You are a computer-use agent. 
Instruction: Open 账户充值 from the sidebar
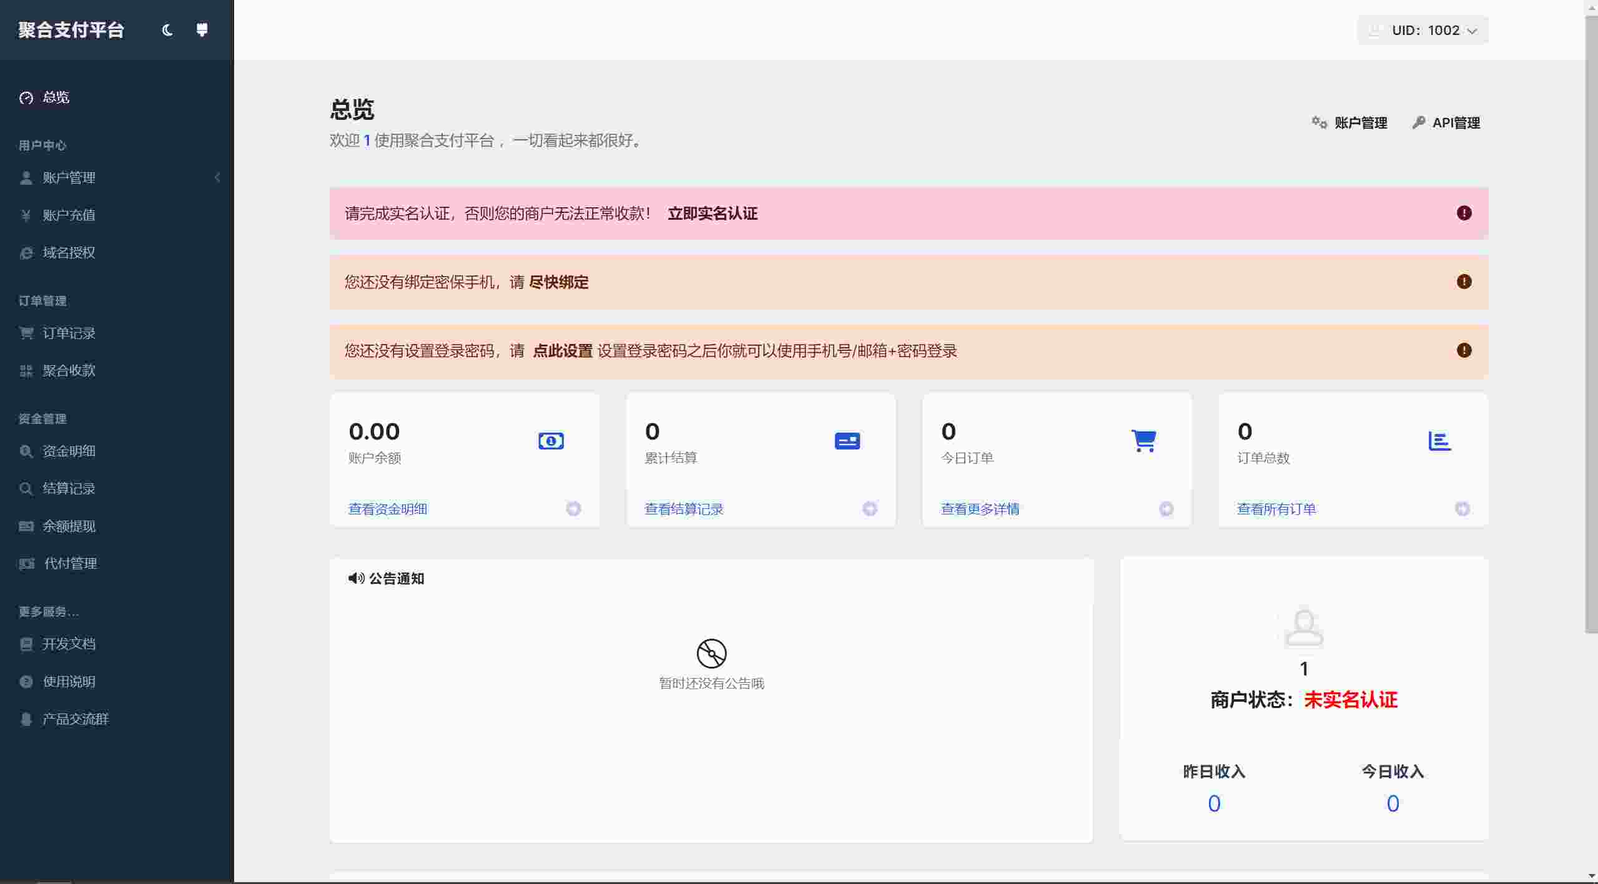(x=69, y=215)
